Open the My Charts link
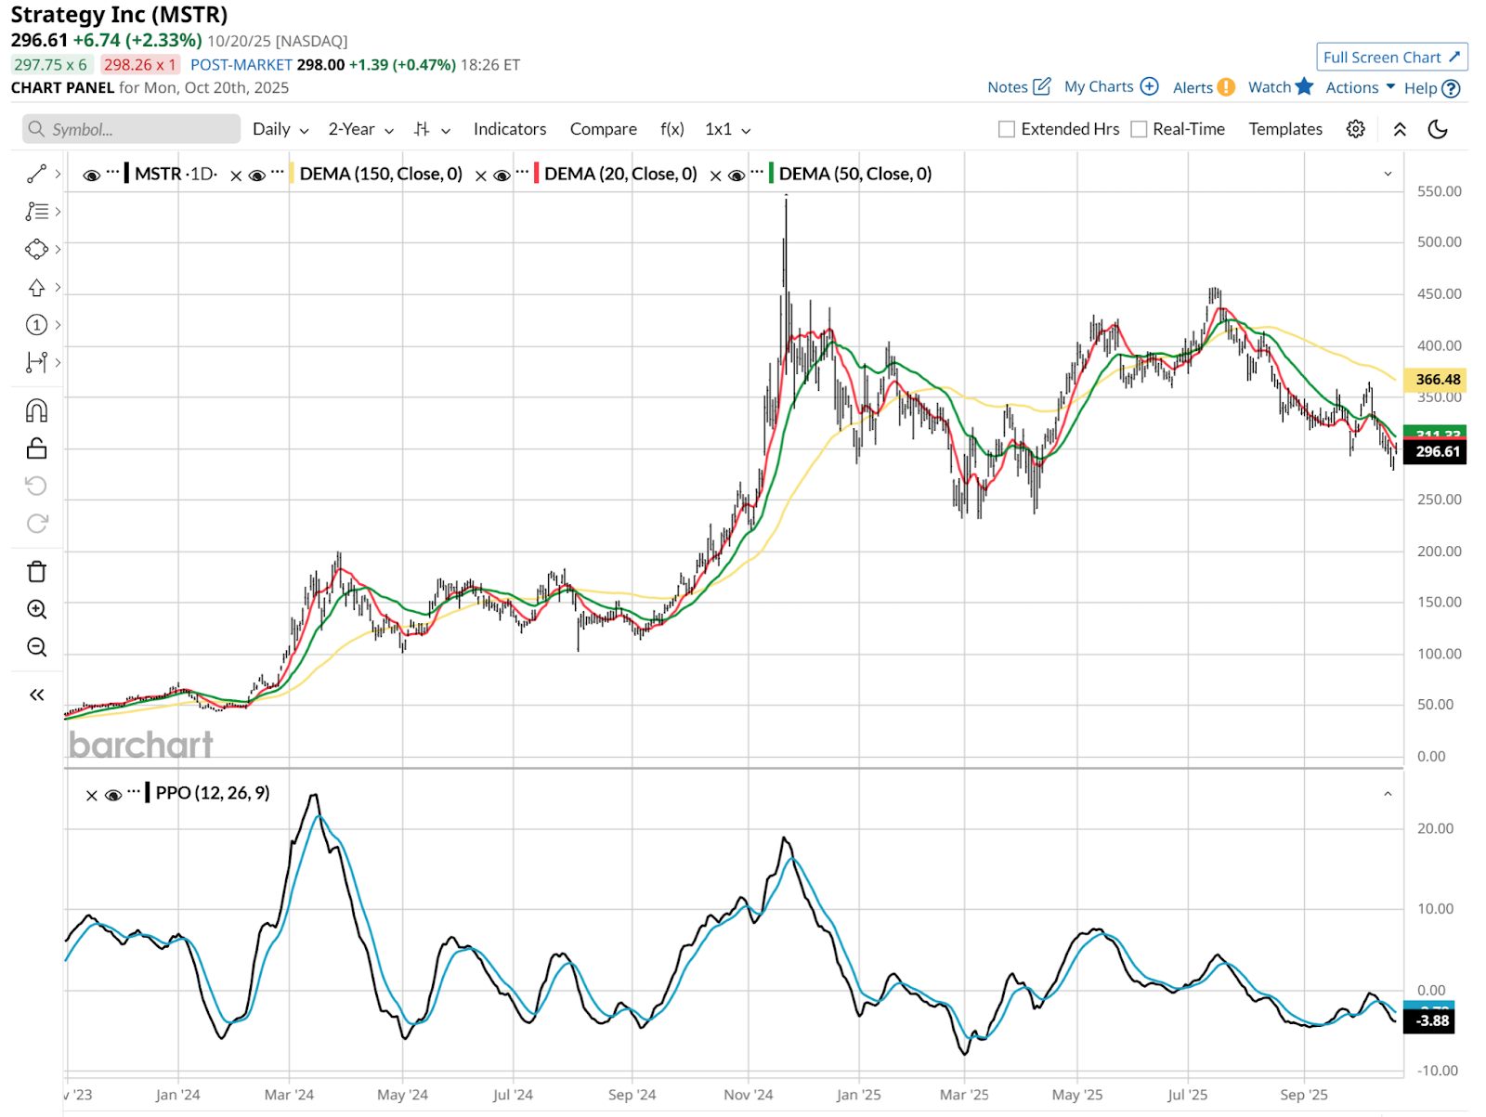The image size is (1486, 1117). (x=1111, y=86)
